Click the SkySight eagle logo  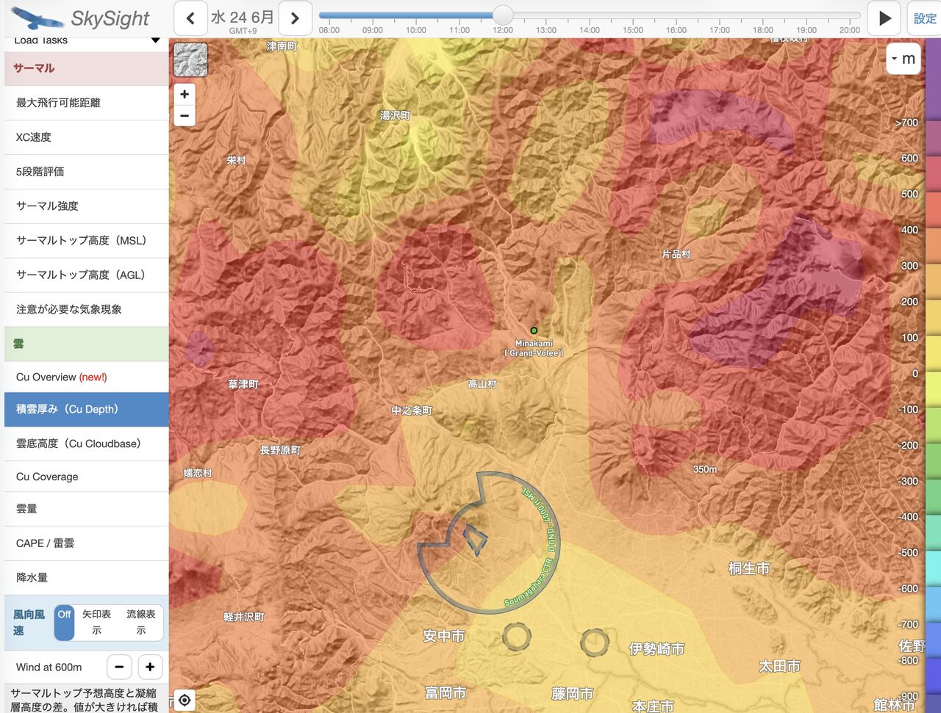[x=37, y=18]
